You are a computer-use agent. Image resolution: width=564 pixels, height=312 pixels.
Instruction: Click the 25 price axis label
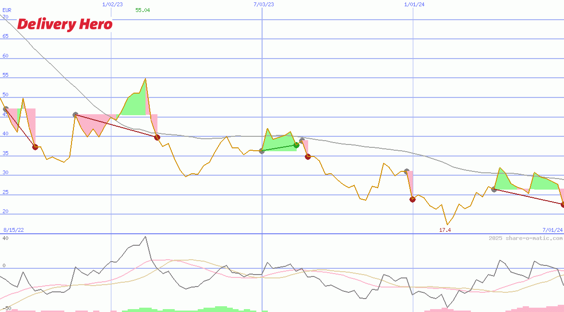tap(5, 192)
